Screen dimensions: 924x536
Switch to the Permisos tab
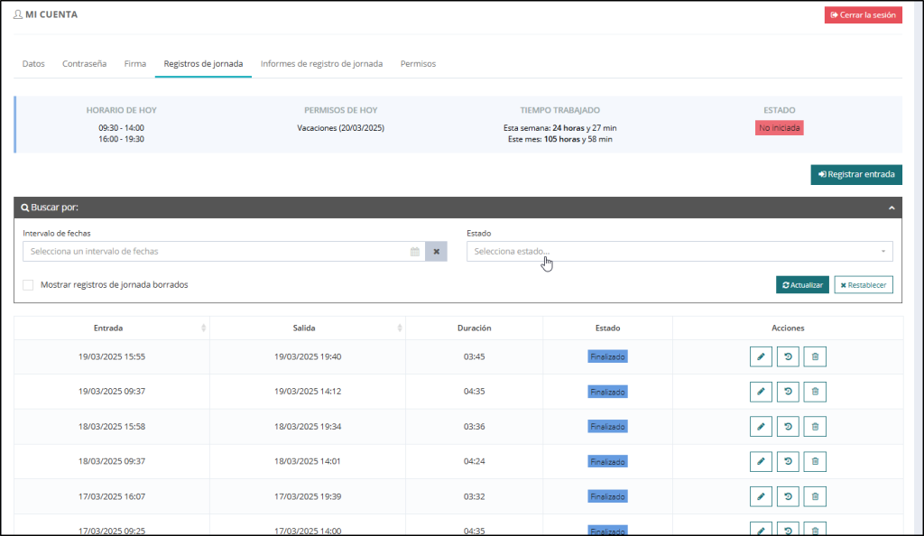tap(419, 63)
